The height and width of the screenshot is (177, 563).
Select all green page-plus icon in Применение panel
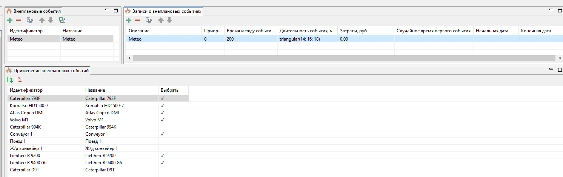tap(10, 79)
